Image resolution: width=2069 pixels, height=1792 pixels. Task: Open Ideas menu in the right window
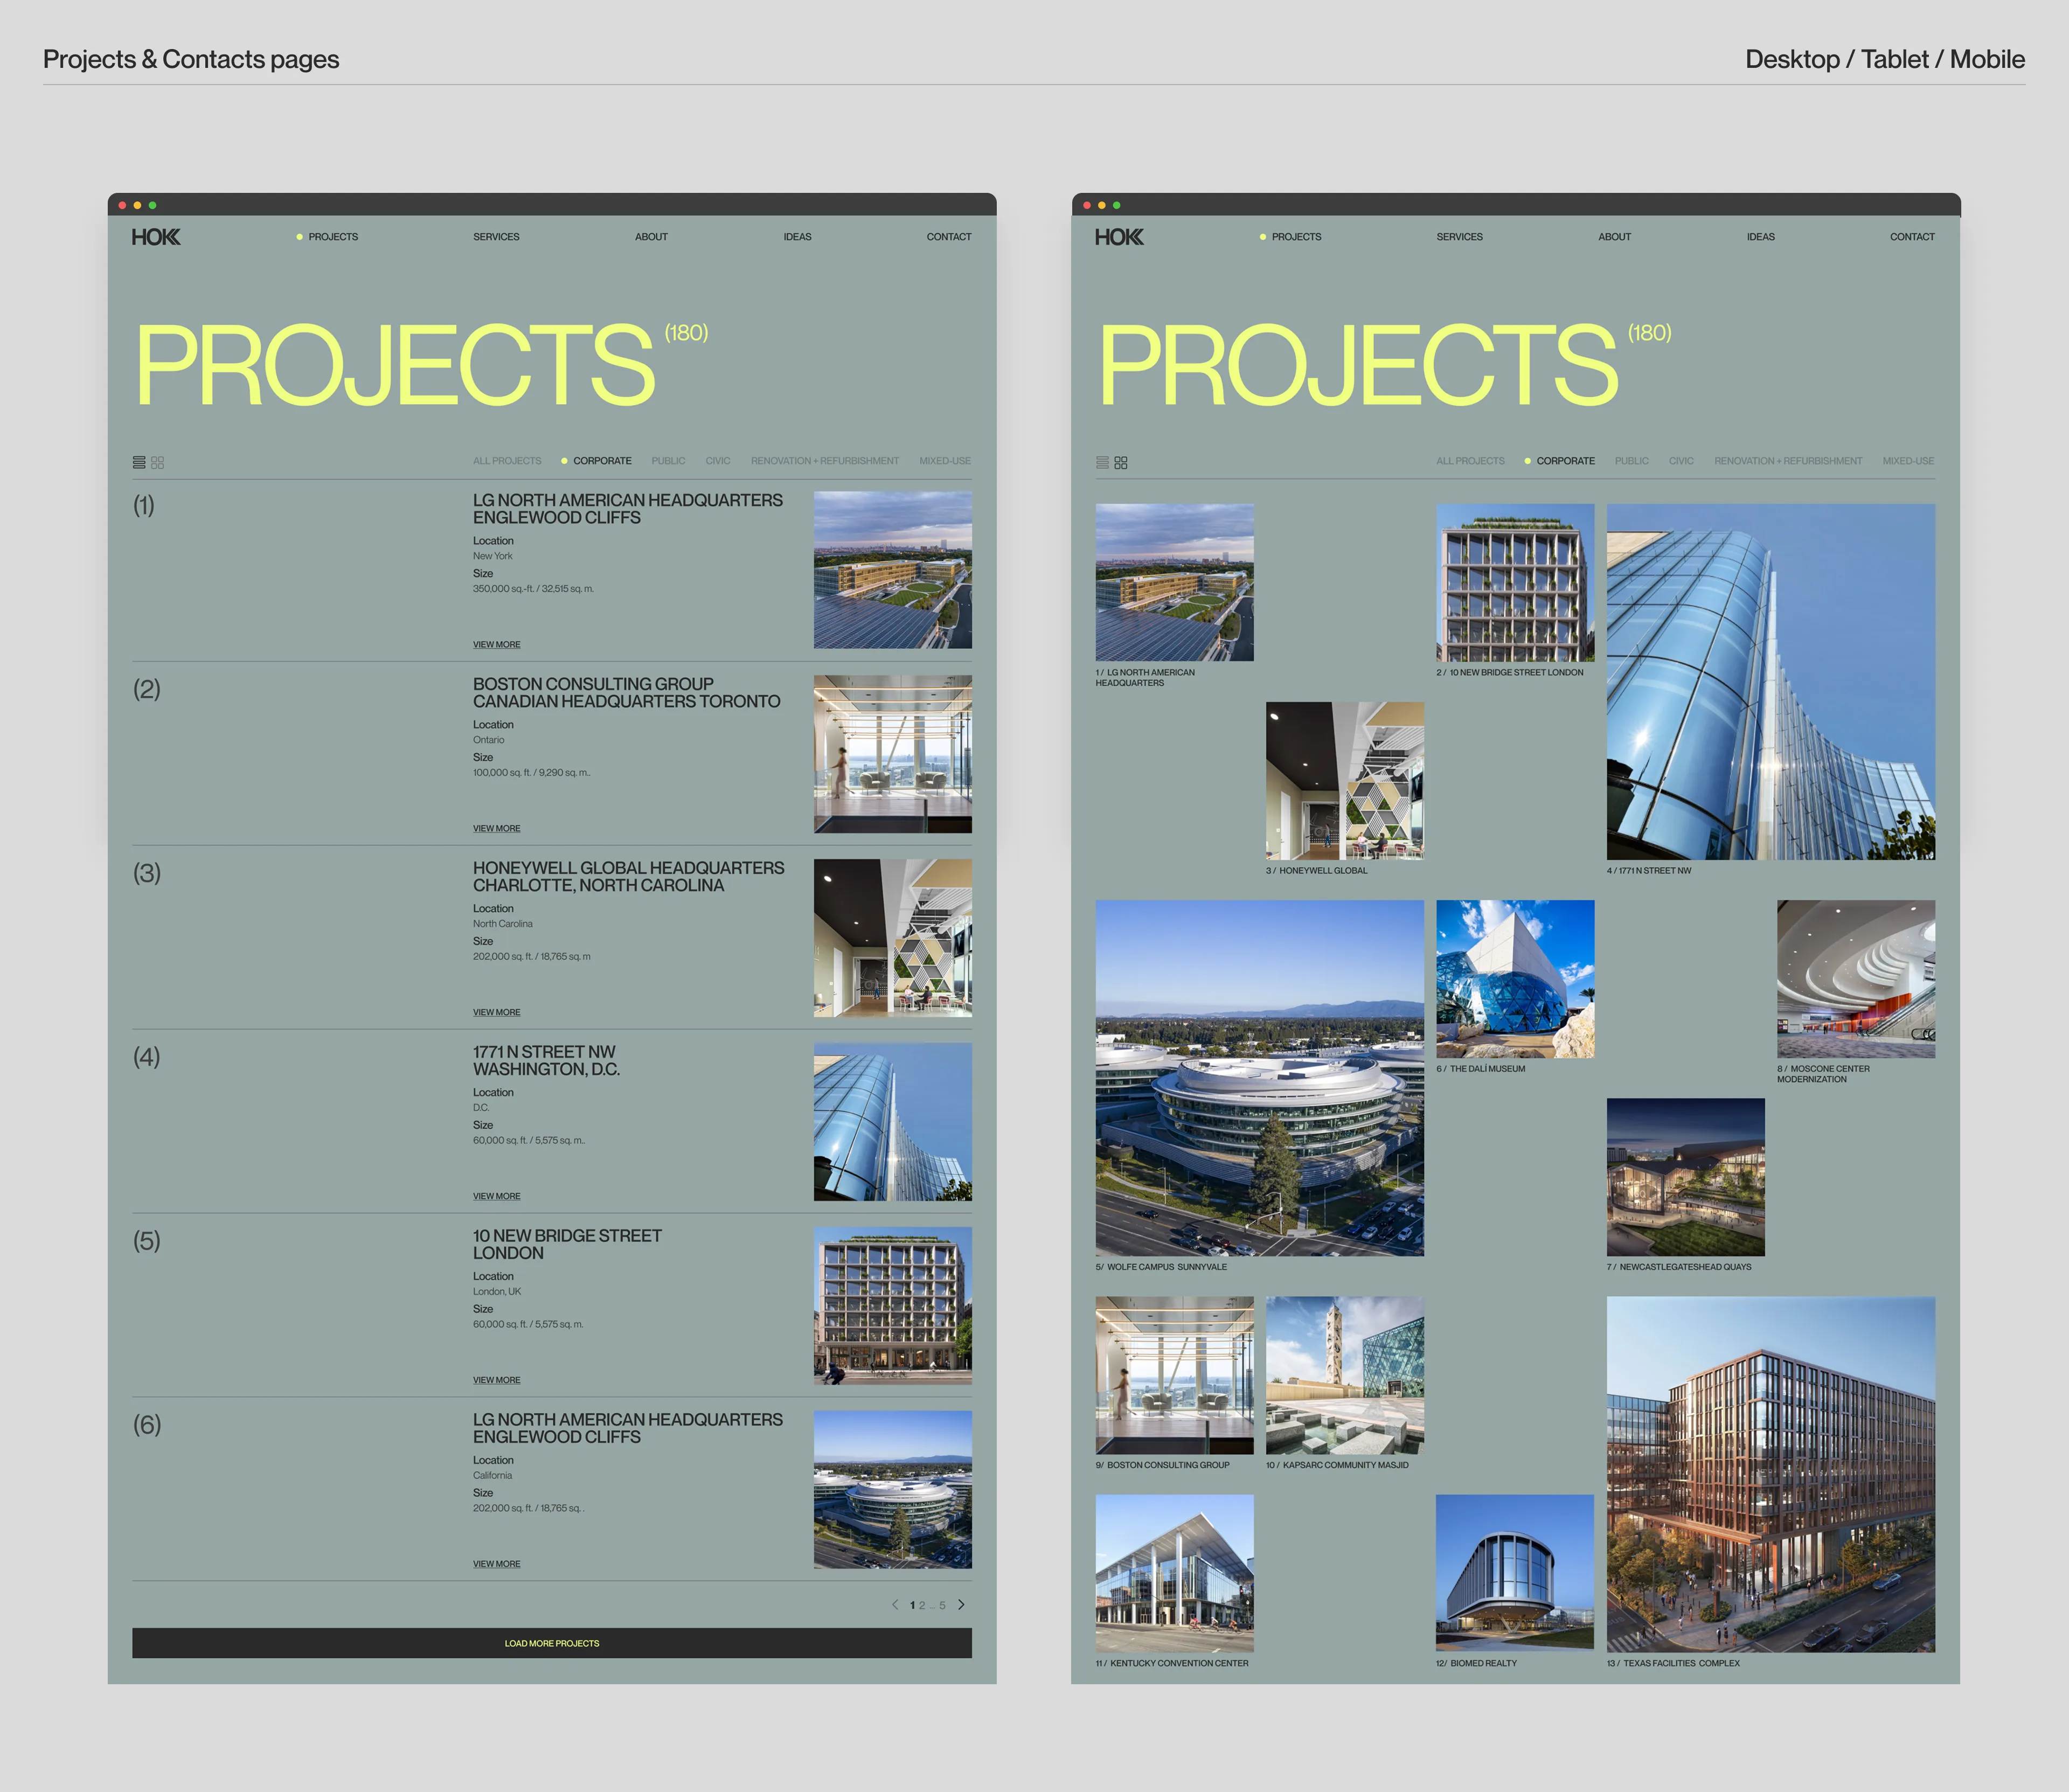(1760, 237)
